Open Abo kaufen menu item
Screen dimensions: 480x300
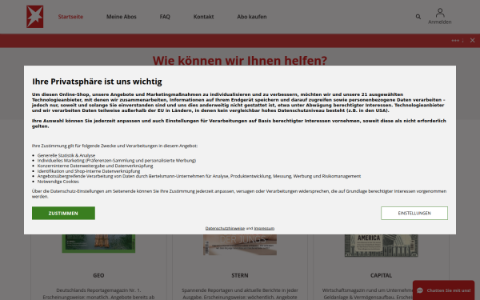point(252,17)
